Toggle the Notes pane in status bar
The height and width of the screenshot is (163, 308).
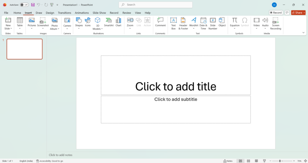(228, 161)
